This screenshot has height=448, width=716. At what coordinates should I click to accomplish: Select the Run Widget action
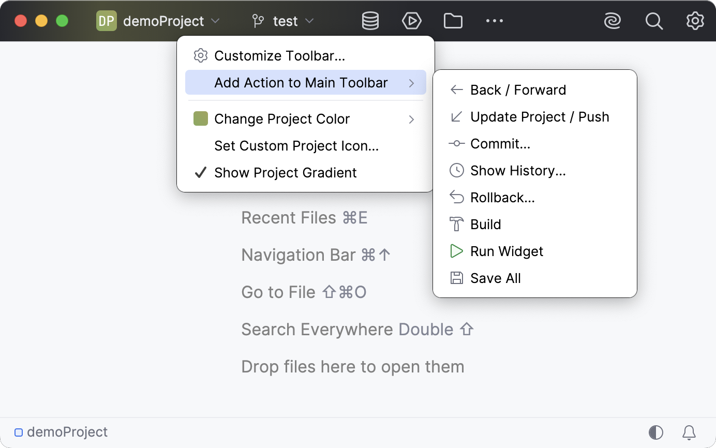click(x=506, y=251)
